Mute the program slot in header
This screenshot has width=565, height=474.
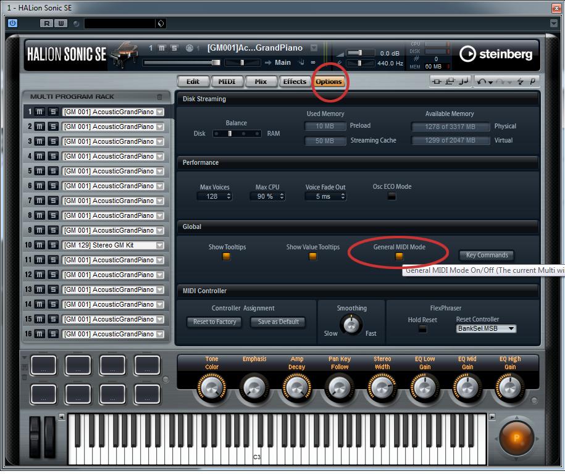tap(162, 48)
